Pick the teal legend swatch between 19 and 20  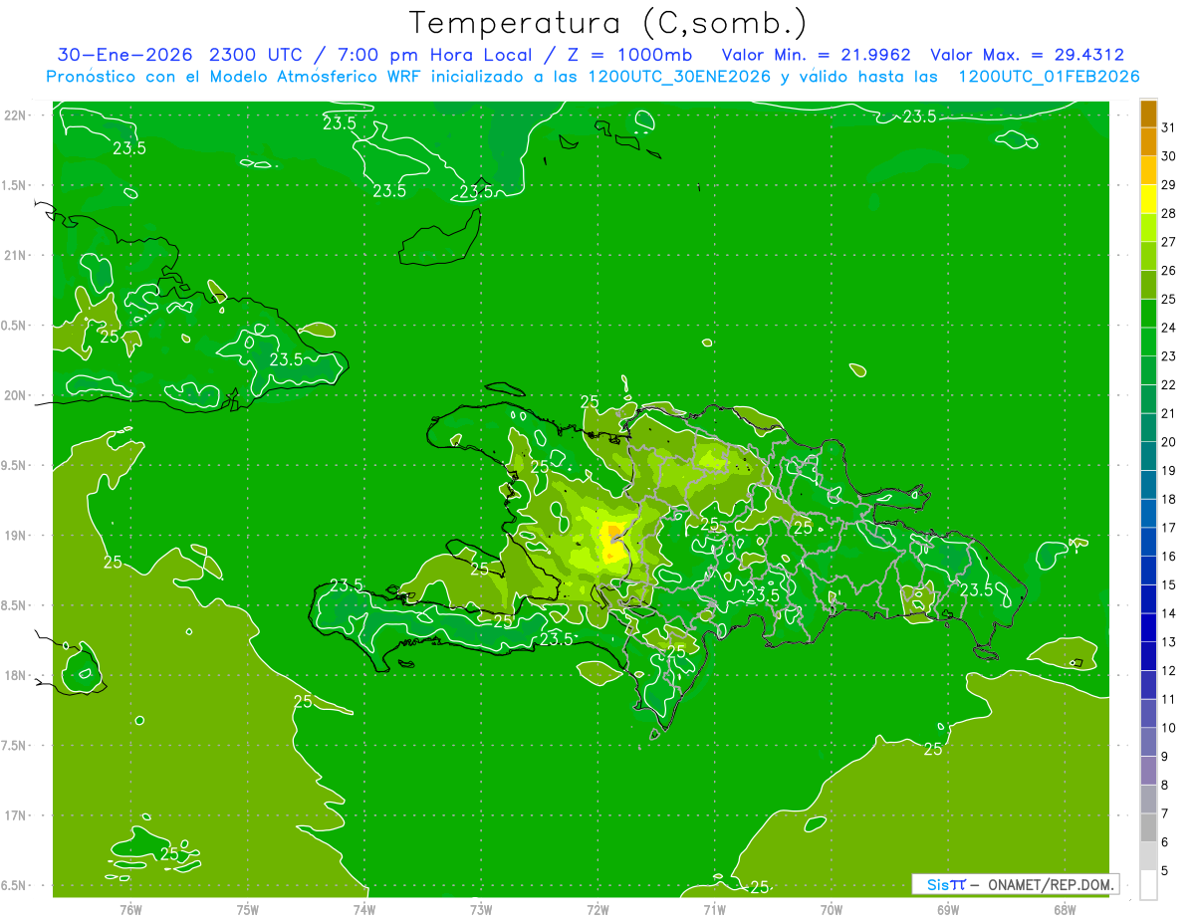[x=1148, y=457]
